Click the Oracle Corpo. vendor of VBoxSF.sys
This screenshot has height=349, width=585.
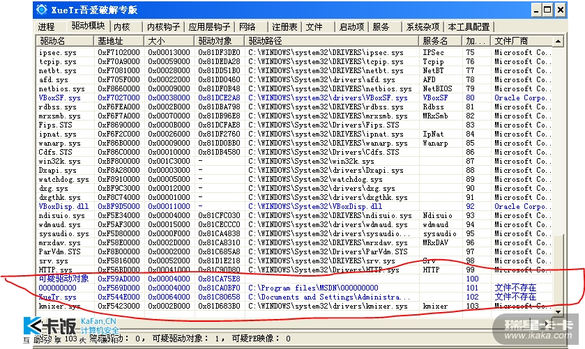pos(523,98)
